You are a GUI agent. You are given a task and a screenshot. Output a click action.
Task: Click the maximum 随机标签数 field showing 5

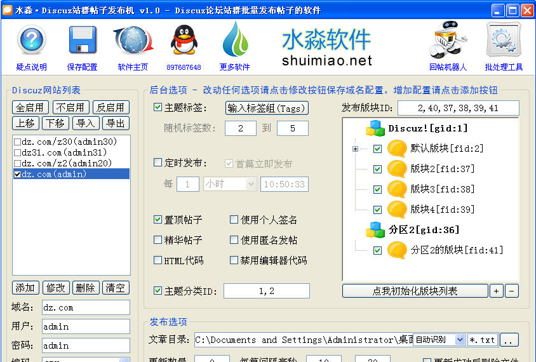(293, 128)
